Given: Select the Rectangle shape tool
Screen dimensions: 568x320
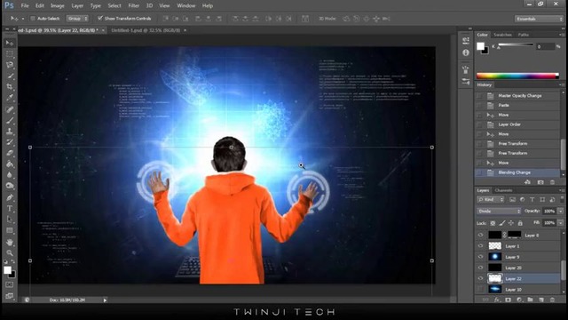Looking at the screenshot, I should tap(10, 230).
